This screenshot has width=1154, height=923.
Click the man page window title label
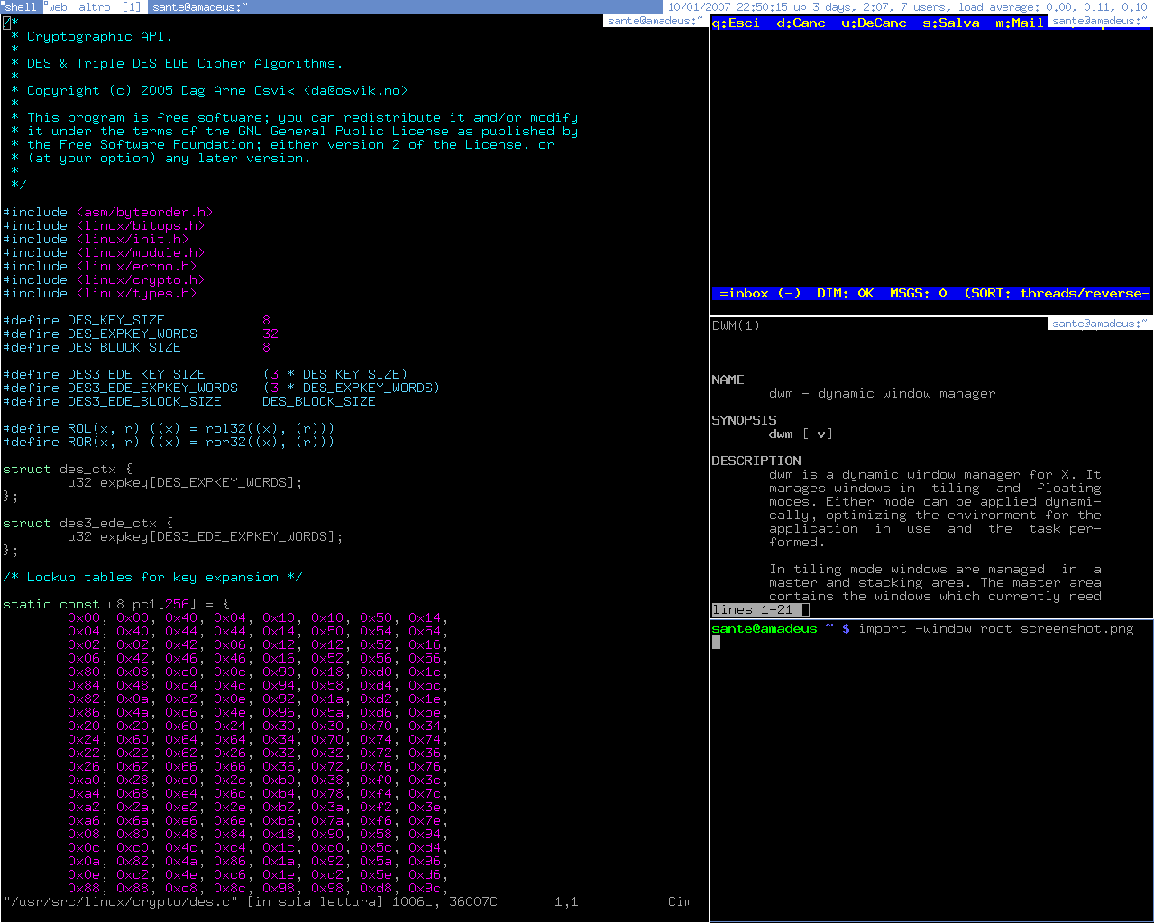coord(1099,323)
